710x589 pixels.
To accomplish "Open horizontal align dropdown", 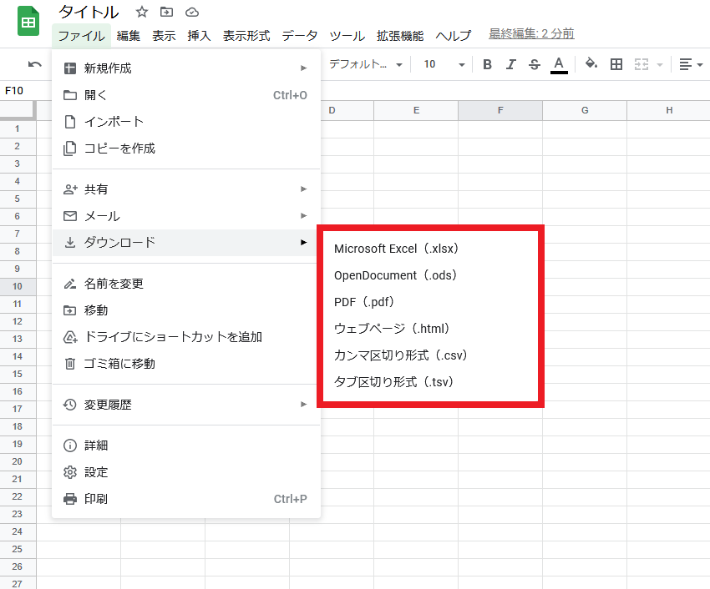I will pos(691,65).
